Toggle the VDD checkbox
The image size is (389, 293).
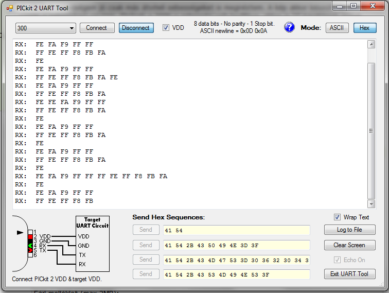coord(166,28)
